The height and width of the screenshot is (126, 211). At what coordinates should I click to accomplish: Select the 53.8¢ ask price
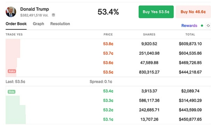click(x=108, y=44)
